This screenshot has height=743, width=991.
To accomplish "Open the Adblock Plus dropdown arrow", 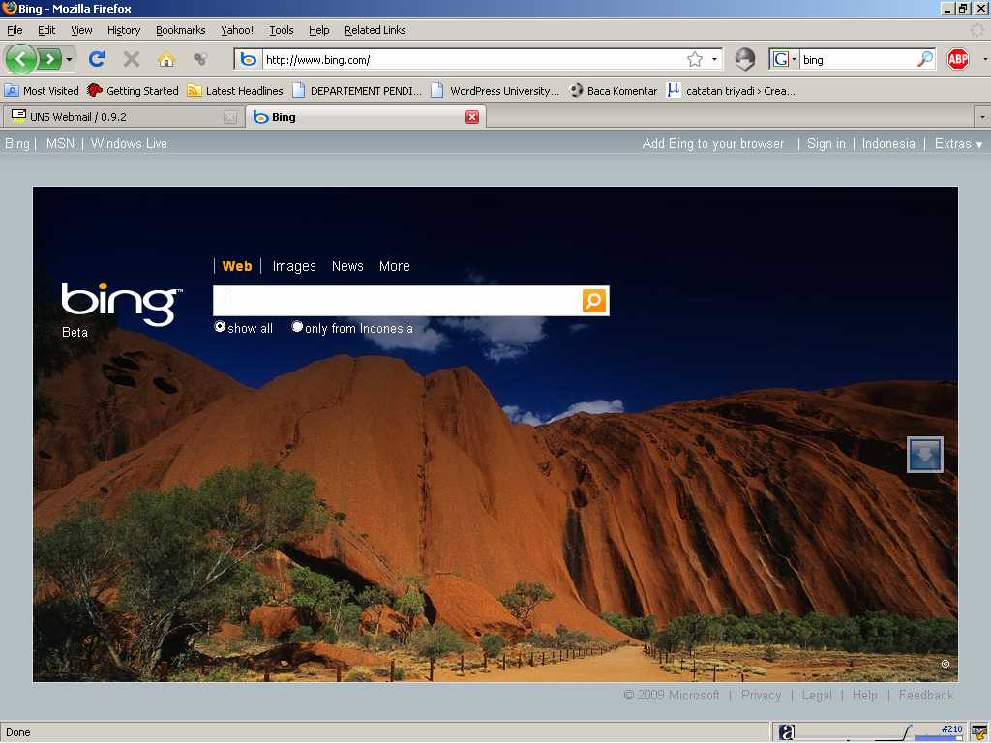I will coord(984,59).
